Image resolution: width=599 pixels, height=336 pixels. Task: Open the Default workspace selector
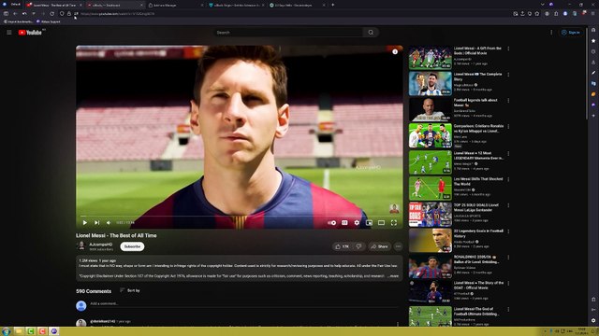12,5
